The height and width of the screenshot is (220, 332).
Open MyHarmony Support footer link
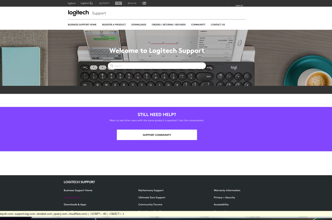point(151,191)
